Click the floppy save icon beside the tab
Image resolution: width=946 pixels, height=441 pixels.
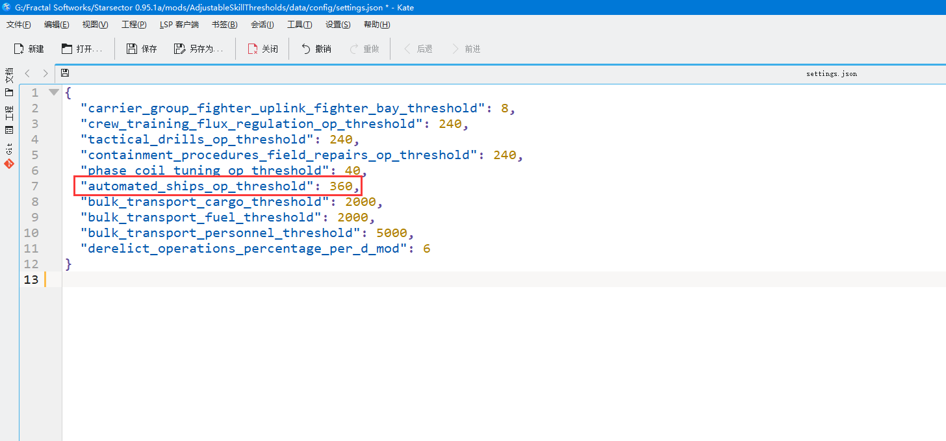tap(64, 73)
